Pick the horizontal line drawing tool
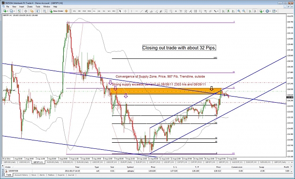 coord(136,11)
